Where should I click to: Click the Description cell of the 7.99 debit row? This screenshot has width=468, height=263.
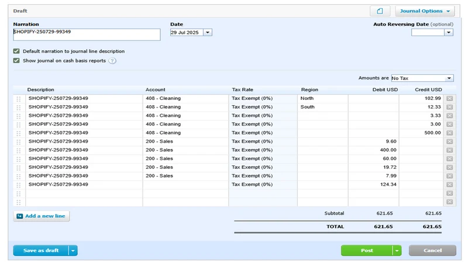84,176
